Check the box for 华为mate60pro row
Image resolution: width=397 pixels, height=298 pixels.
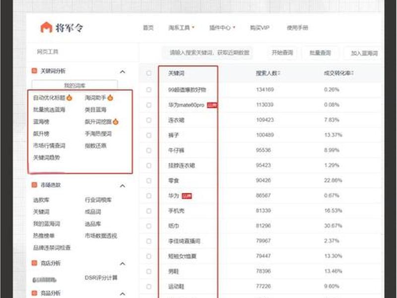click(149, 105)
